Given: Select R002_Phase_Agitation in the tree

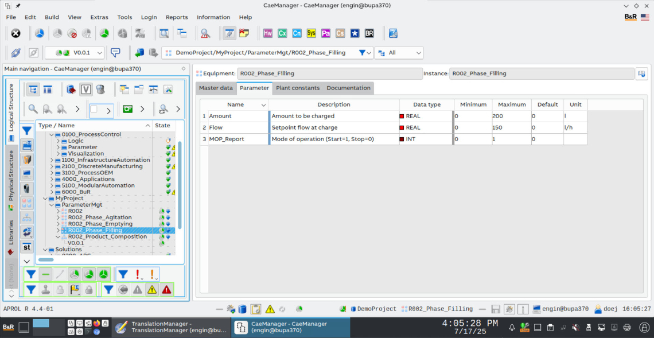Looking at the screenshot, I should point(99,217).
